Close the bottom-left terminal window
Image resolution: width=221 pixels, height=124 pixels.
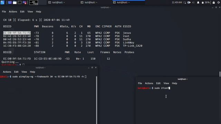tap(96, 68)
